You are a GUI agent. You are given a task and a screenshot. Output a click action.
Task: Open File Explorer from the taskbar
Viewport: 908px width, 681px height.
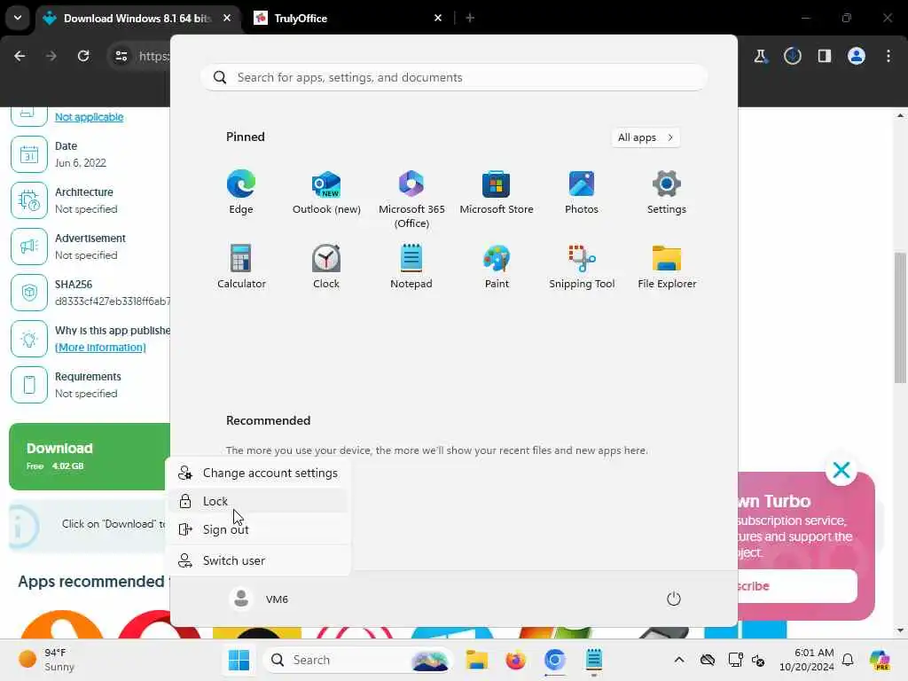[476, 660]
